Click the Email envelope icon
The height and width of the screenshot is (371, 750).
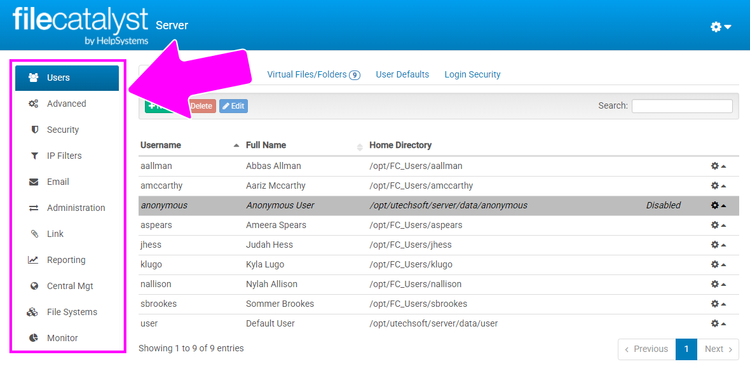click(x=34, y=182)
